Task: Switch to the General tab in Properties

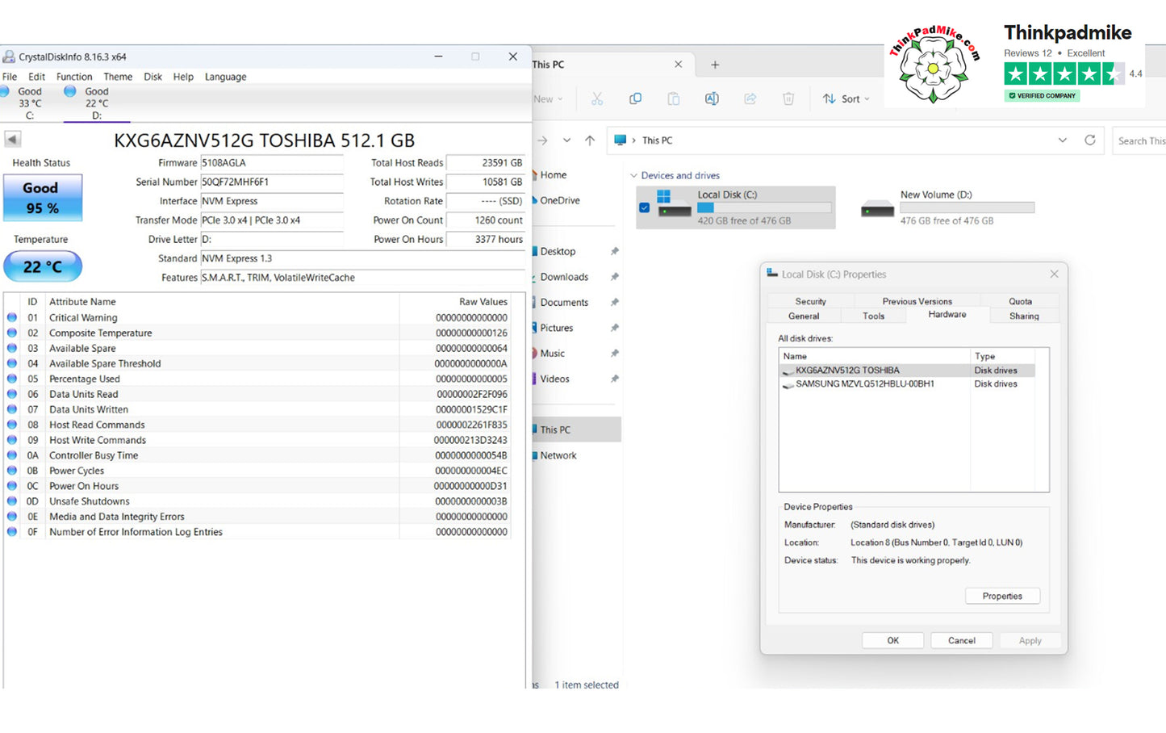Action: pyautogui.click(x=804, y=316)
